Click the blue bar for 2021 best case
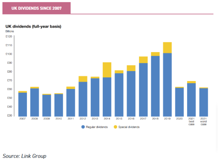The width and height of the screenshot is (218, 160). [191, 100]
